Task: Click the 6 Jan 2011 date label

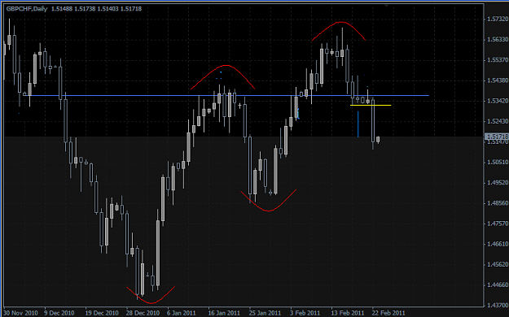Action: pyautogui.click(x=182, y=313)
